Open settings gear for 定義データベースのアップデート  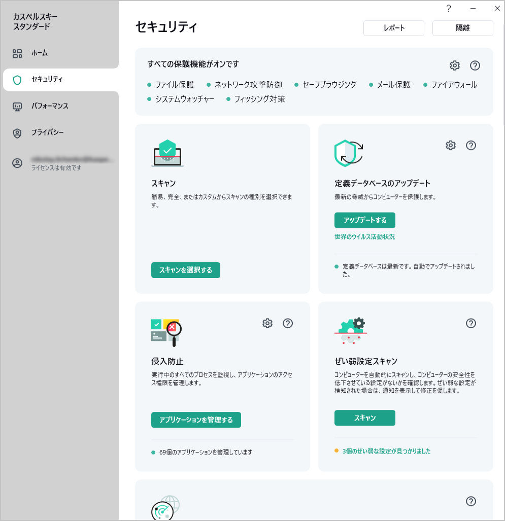(x=451, y=145)
